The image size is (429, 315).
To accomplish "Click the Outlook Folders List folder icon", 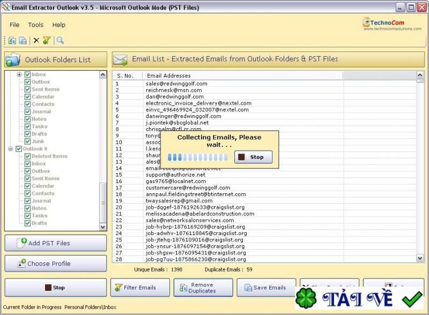I will tap(13, 60).
